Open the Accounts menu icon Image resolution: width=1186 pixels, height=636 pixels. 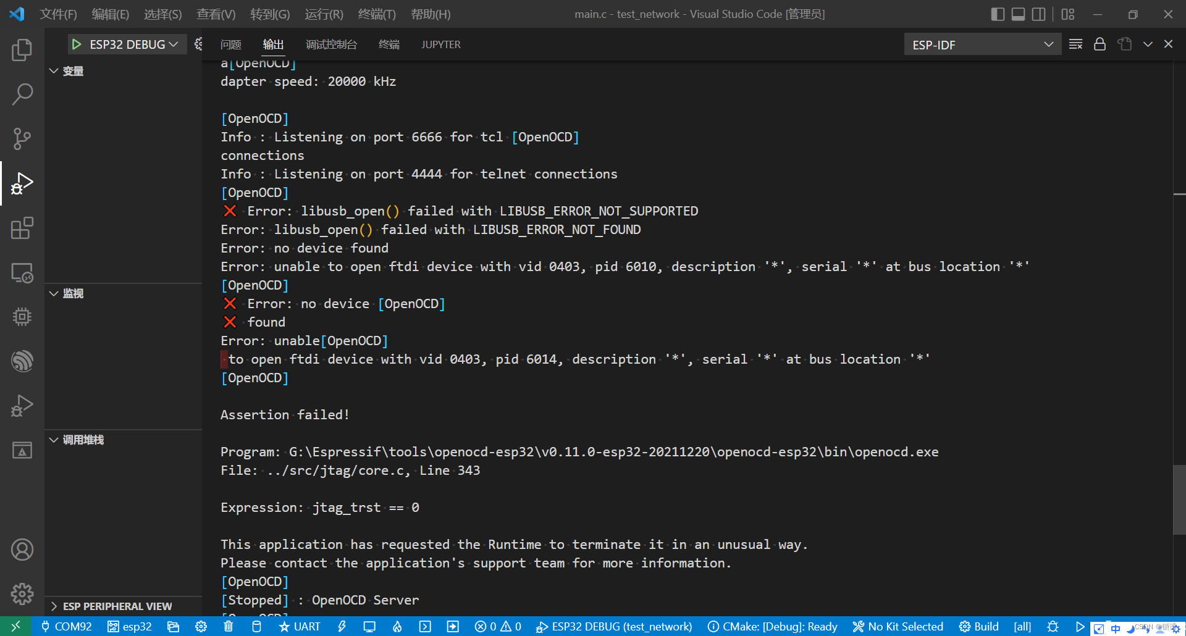pos(22,550)
